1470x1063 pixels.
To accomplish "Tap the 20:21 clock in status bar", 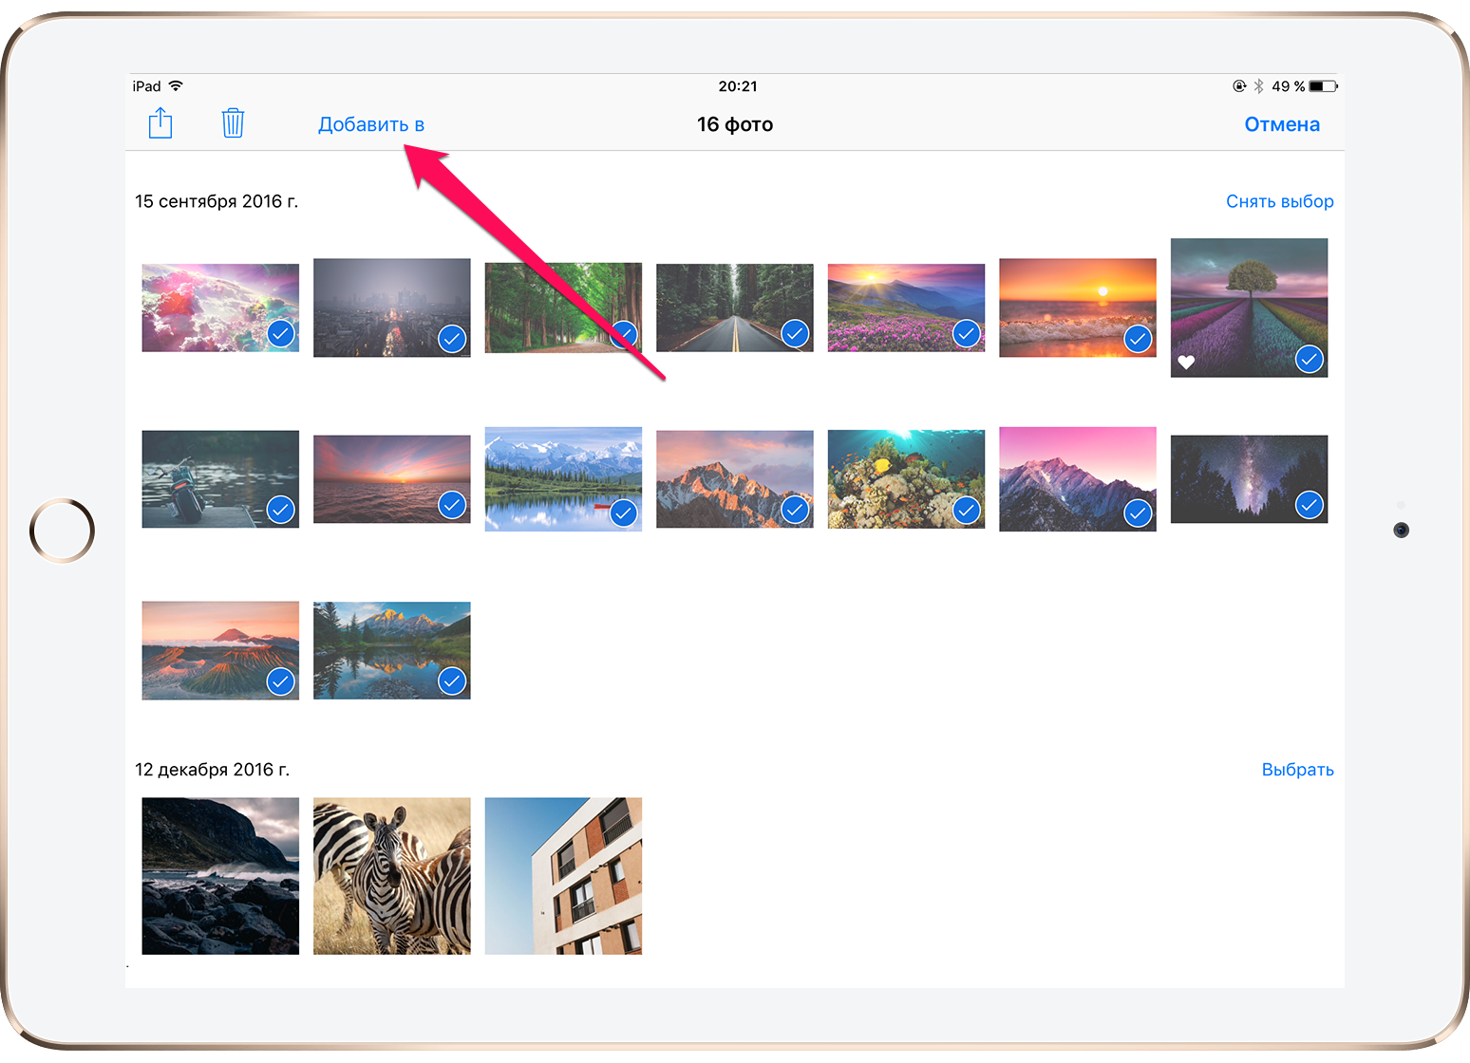I will 738,86.
